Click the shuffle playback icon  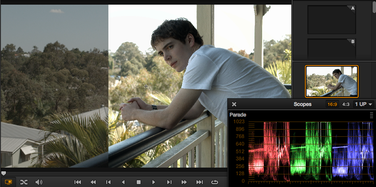coord(24,182)
